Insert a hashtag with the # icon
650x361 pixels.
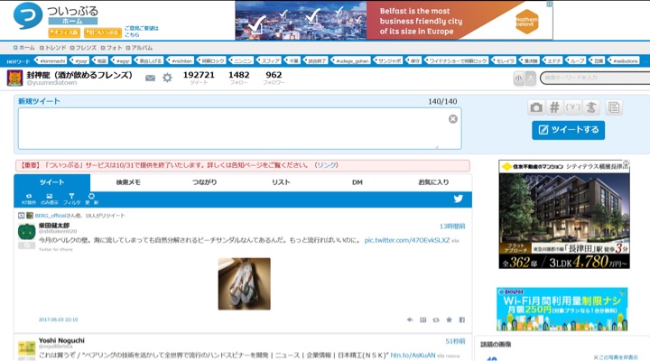(x=554, y=107)
